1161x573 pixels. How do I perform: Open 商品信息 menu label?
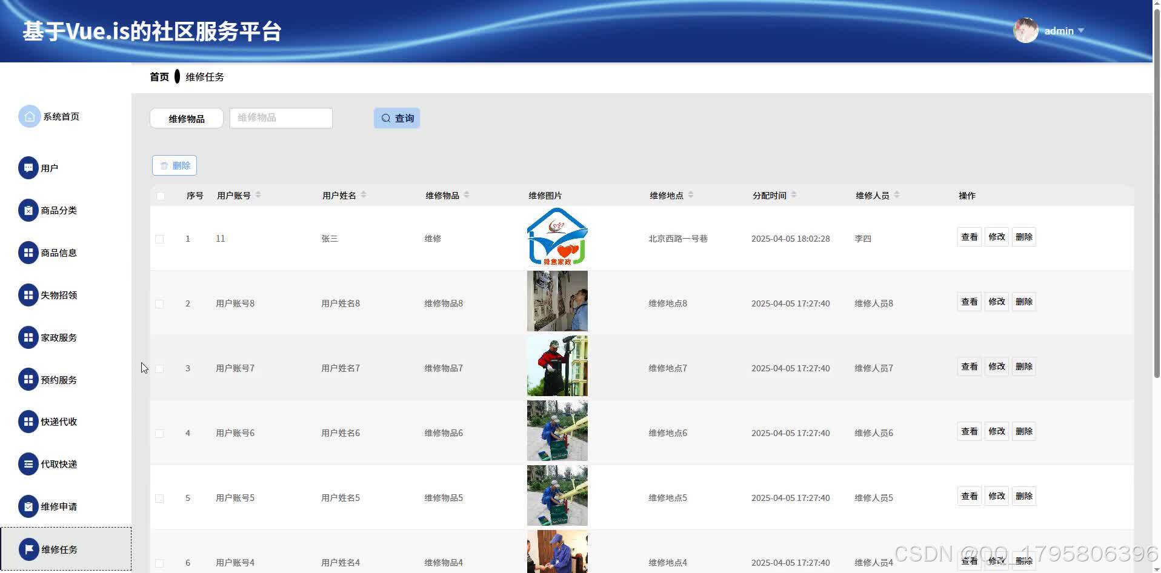pos(59,253)
